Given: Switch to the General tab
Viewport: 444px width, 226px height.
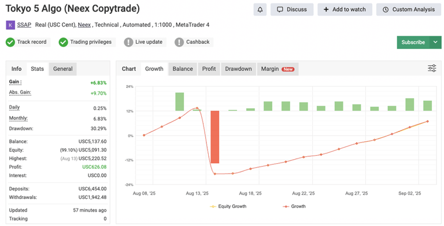Looking at the screenshot, I should coord(63,69).
